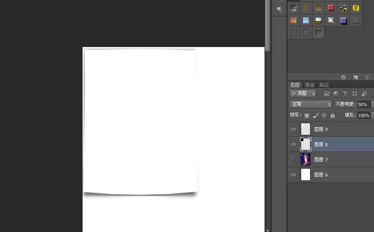
Task: Switch to the 路径 tab
Action: tap(324, 85)
